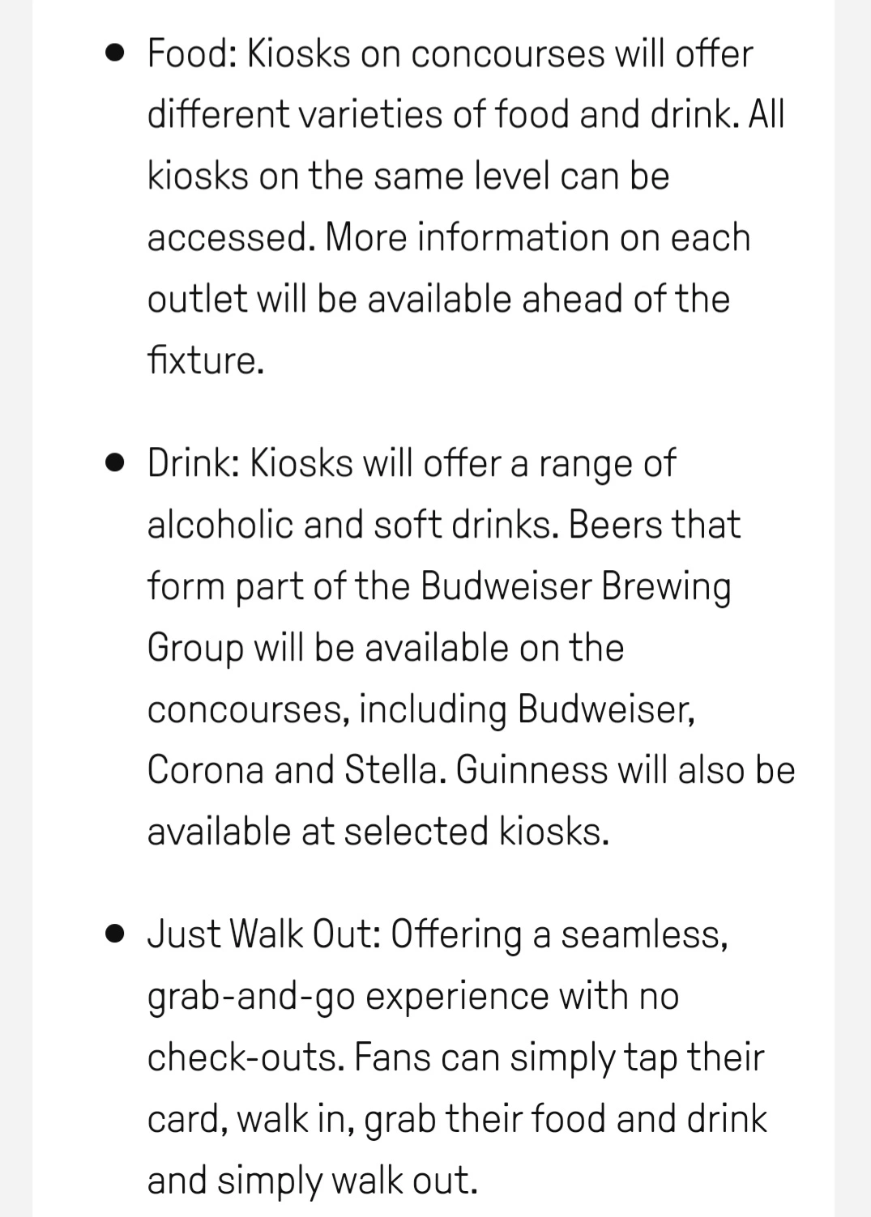Click the word "Guinness"
The height and width of the screenshot is (1217, 871).
[532, 770]
